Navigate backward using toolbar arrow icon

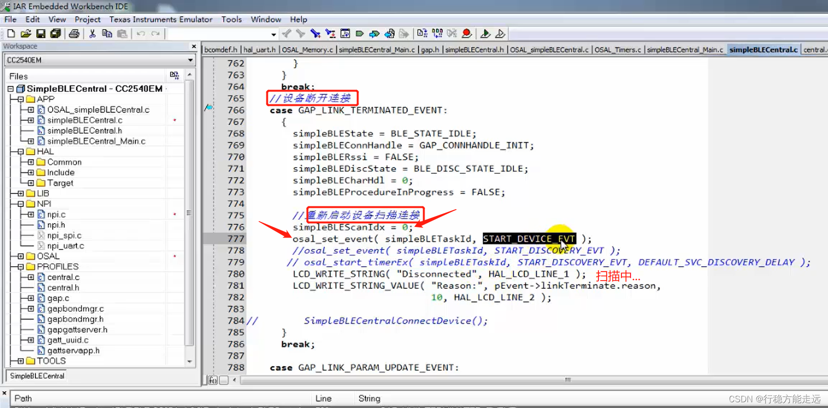click(390, 34)
